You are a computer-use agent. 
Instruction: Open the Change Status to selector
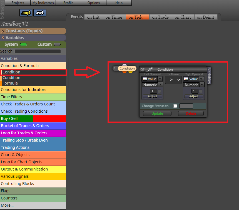pyautogui.click(x=186, y=106)
